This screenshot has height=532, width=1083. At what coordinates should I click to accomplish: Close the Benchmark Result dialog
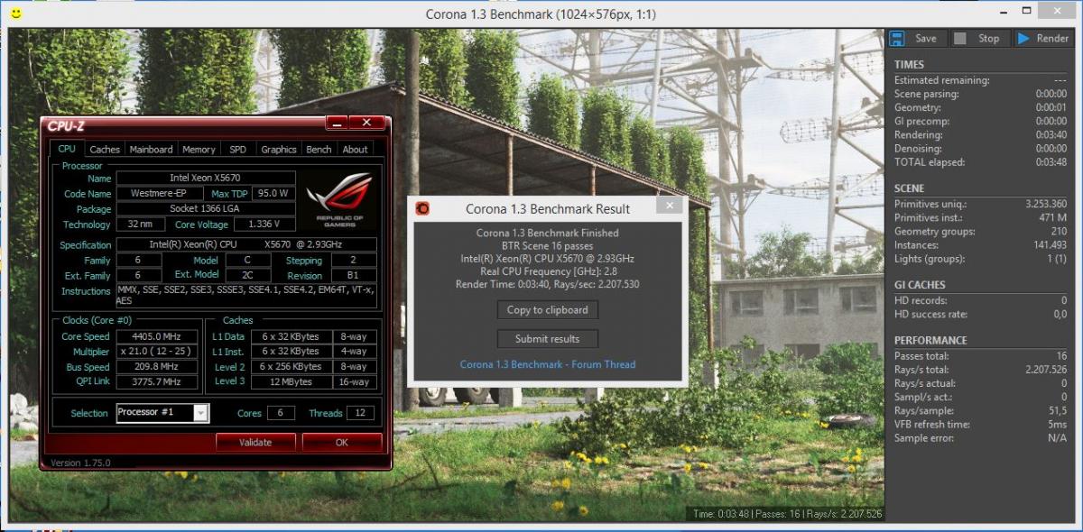tap(669, 206)
